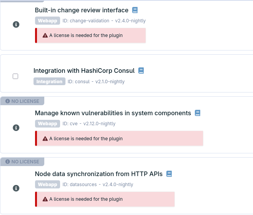This screenshot has width=253, height=215.
Task: Select Node data synchronization from HTTP APIs title
Action: [x=99, y=174]
